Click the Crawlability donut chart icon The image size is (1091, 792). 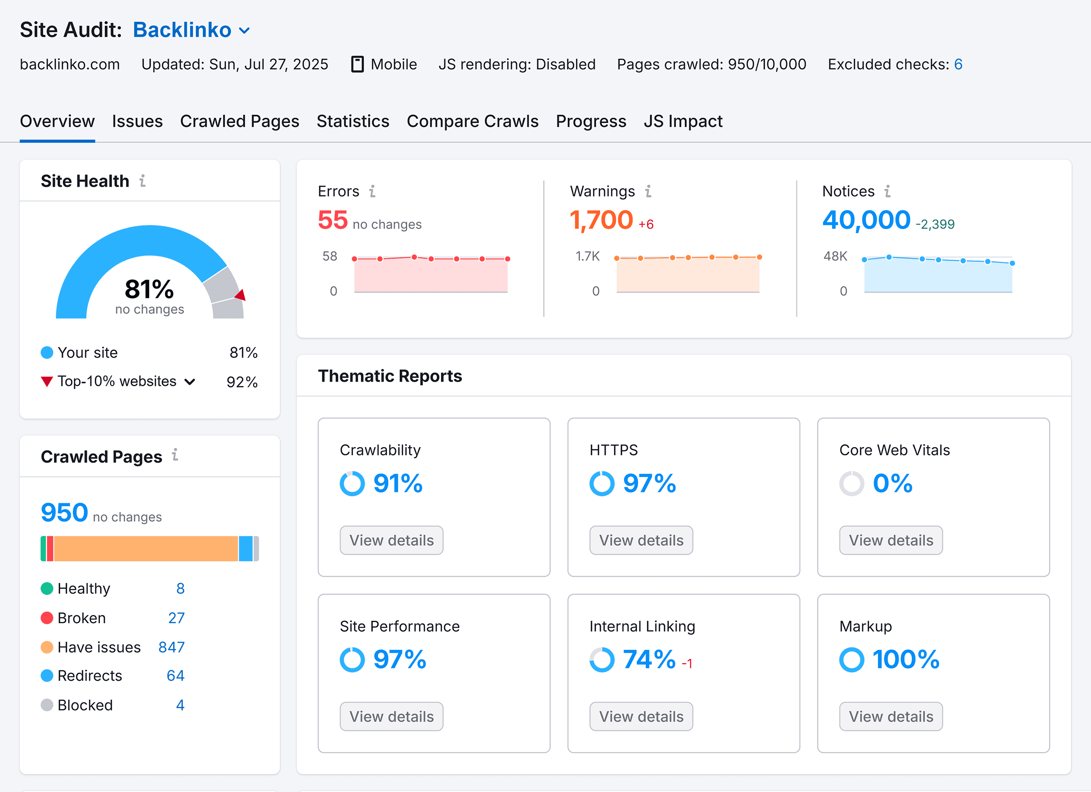[x=352, y=483]
